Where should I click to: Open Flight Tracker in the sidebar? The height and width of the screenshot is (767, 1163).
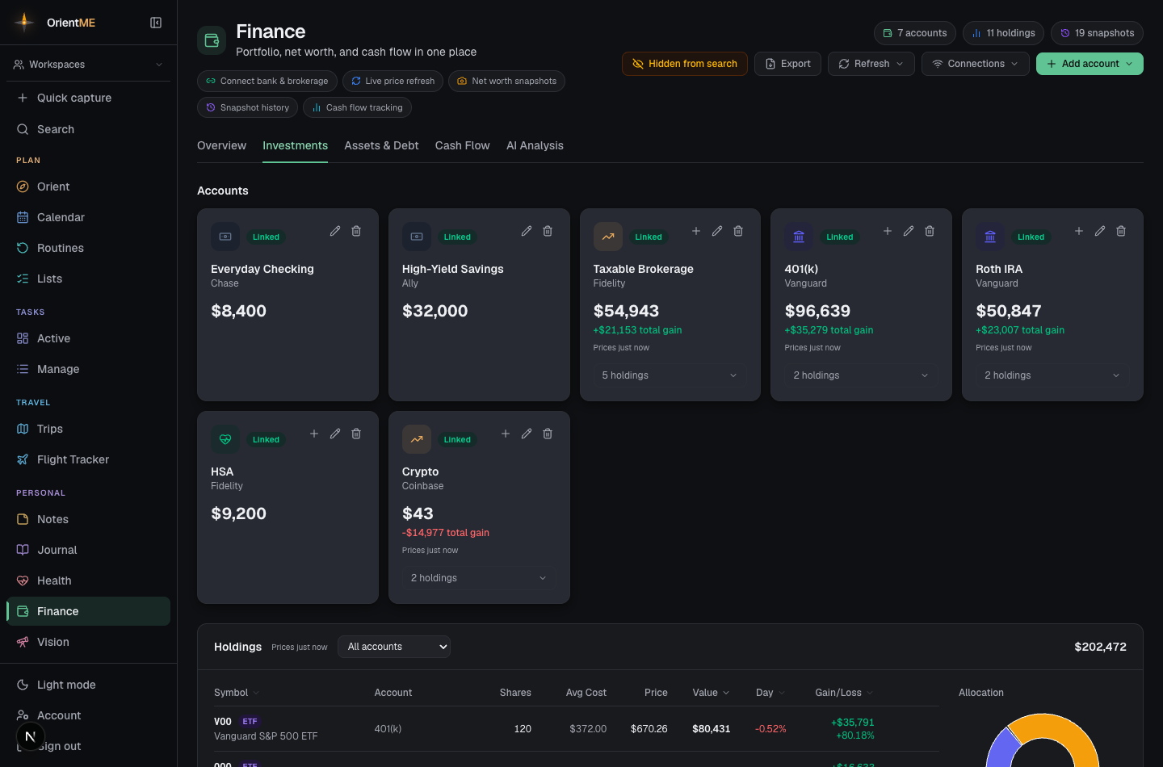pos(89,459)
